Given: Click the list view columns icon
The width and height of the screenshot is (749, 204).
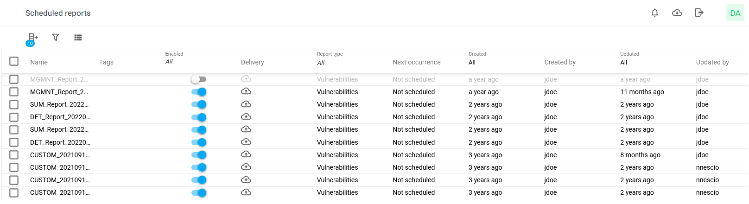Looking at the screenshot, I should [x=78, y=38].
